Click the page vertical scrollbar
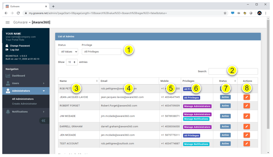Screen dimensions: 273x157 point(268,75)
